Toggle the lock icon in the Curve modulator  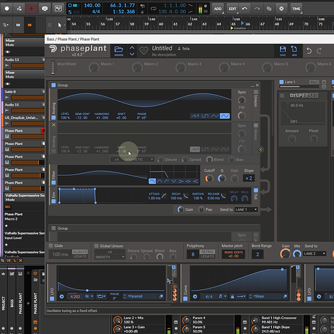pos(232,297)
